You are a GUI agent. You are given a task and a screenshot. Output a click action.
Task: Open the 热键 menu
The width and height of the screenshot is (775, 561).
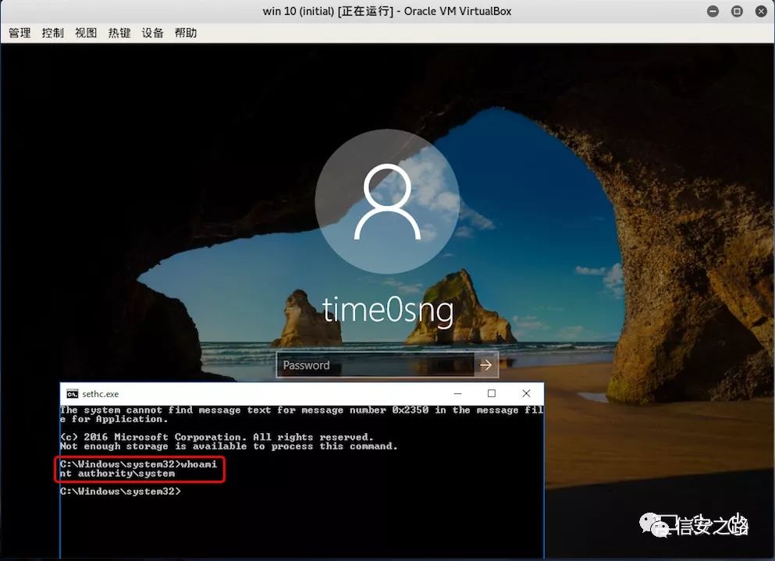click(x=119, y=33)
